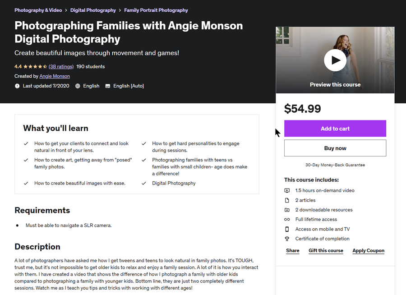Play the course preview video

pos(335,60)
